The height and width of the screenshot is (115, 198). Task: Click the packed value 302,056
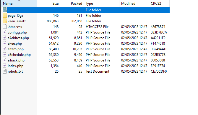coord(77,21)
